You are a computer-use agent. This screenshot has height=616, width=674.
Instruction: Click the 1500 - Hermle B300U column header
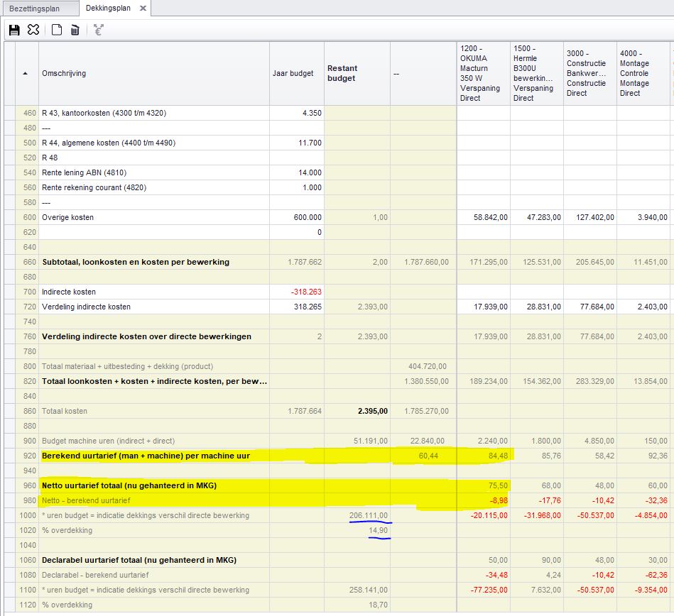click(x=536, y=74)
